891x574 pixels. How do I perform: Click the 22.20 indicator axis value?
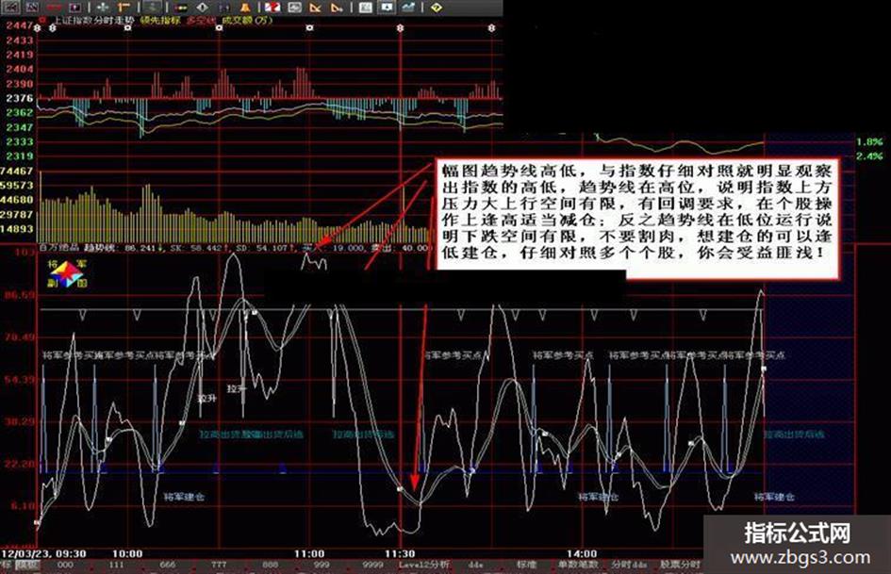click(19, 464)
